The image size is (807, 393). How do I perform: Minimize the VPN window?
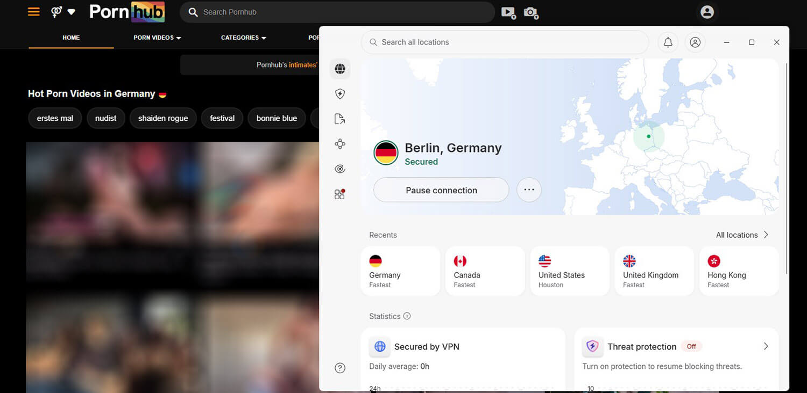point(726,42)
